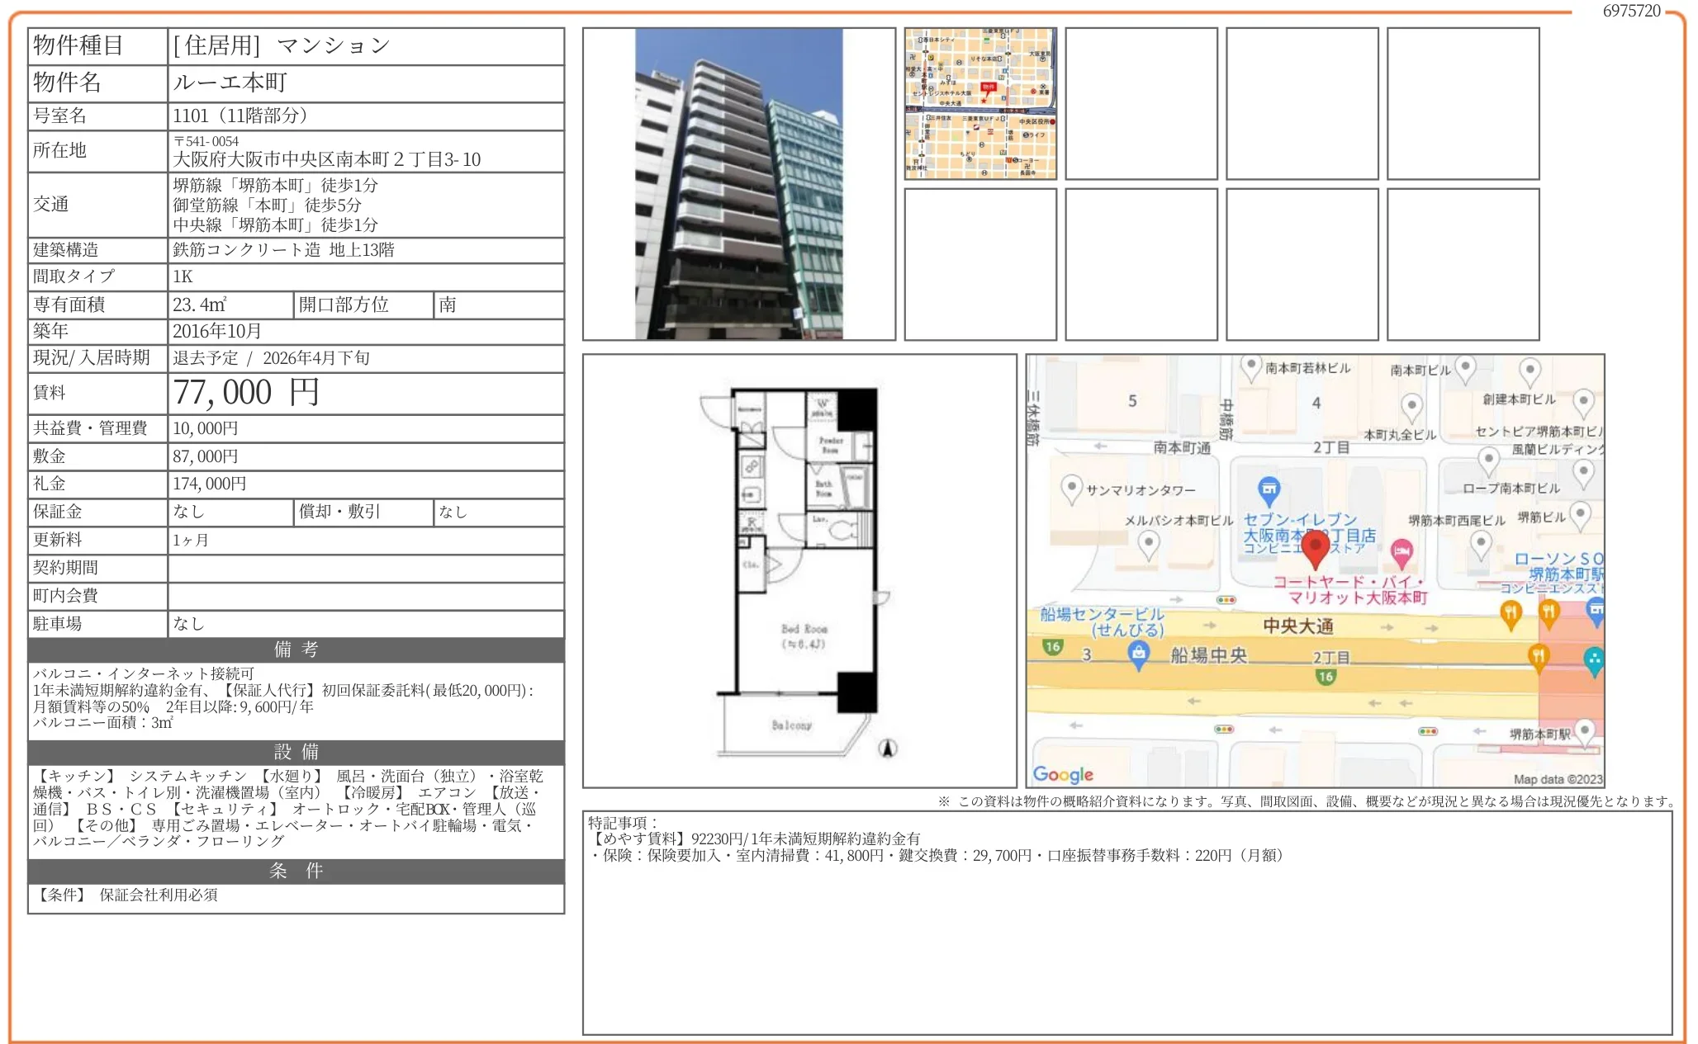
Task: Click the 条件 section header bar
Action: tap(296, 871)
